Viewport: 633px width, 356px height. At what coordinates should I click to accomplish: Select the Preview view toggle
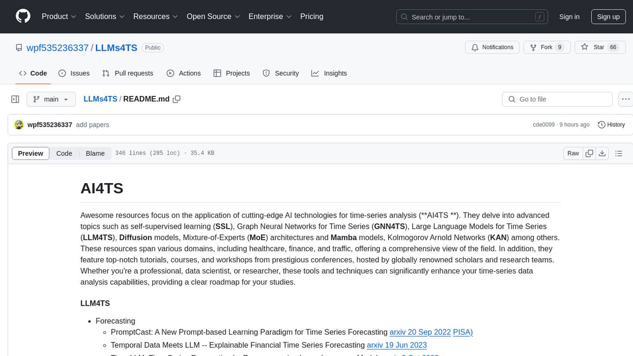31,153
